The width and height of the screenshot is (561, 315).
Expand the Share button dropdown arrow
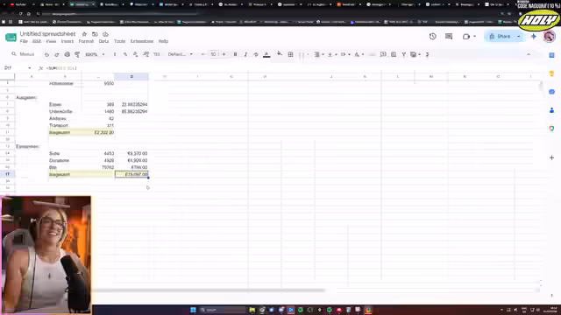518,37
